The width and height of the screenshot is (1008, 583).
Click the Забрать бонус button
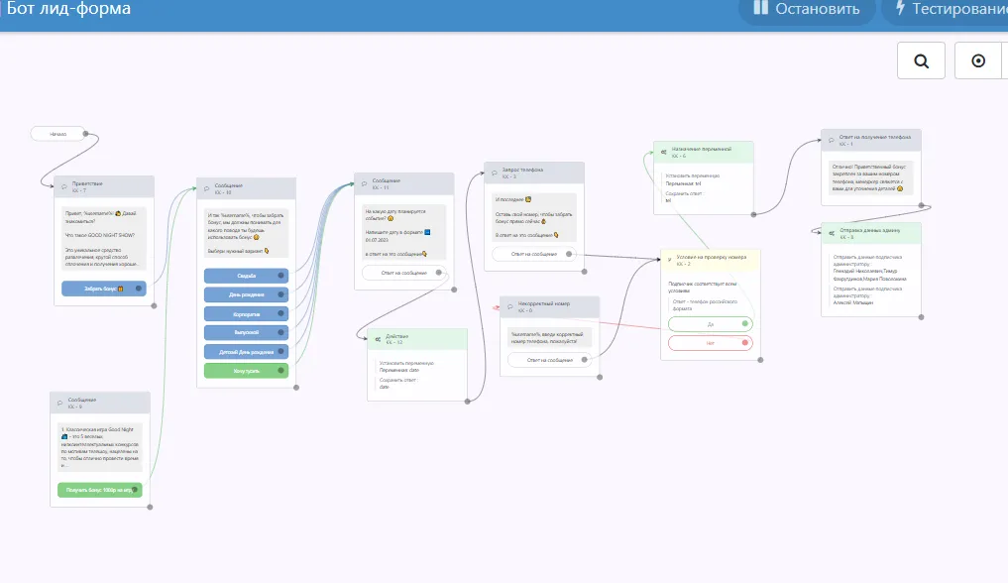[x=103, y=289]
